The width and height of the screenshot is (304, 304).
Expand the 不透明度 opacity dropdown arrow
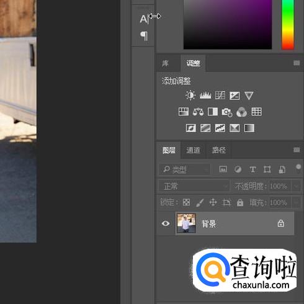297,186
